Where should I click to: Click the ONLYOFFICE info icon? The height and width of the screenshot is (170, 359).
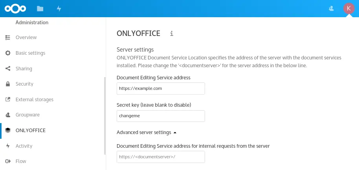click(x=172, y=34)
